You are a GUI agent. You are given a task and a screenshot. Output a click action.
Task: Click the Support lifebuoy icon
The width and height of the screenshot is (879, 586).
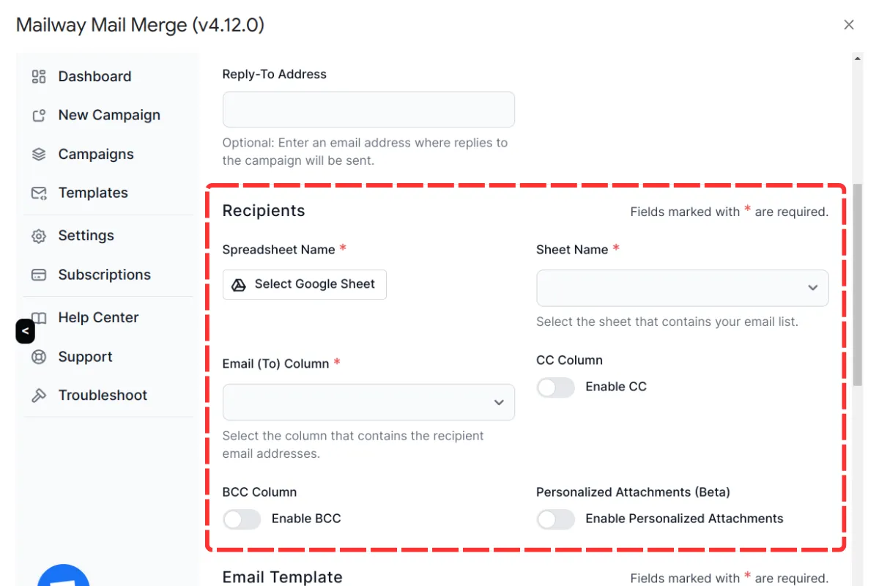pos(39,357)
